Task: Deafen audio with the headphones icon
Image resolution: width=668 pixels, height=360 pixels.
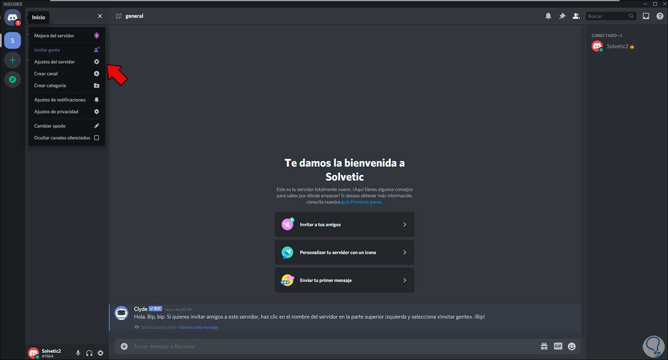Action: coord(89,353)
